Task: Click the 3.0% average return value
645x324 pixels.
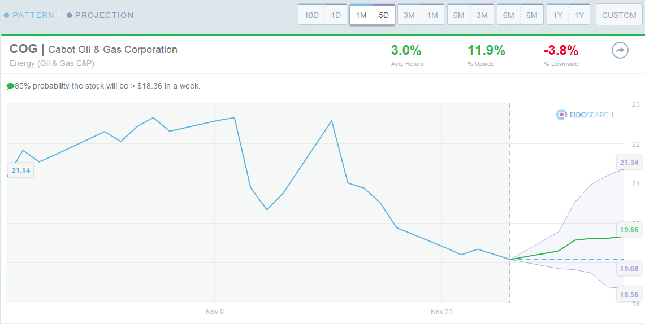Action: point(406,50)
